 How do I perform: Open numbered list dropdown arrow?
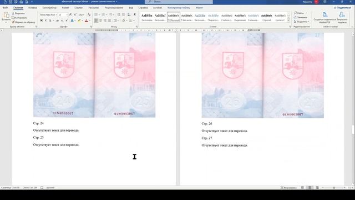click(106, 15)
